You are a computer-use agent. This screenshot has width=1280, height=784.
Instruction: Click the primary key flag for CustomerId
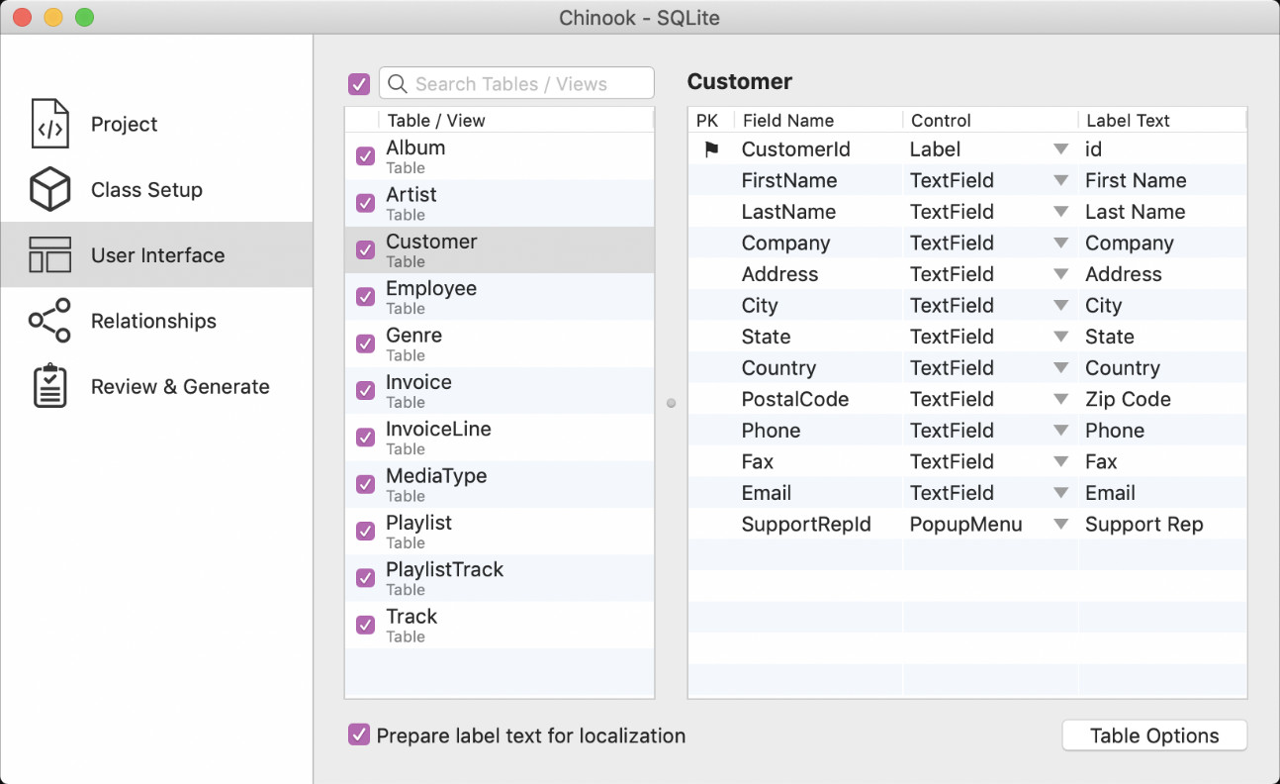711,149
